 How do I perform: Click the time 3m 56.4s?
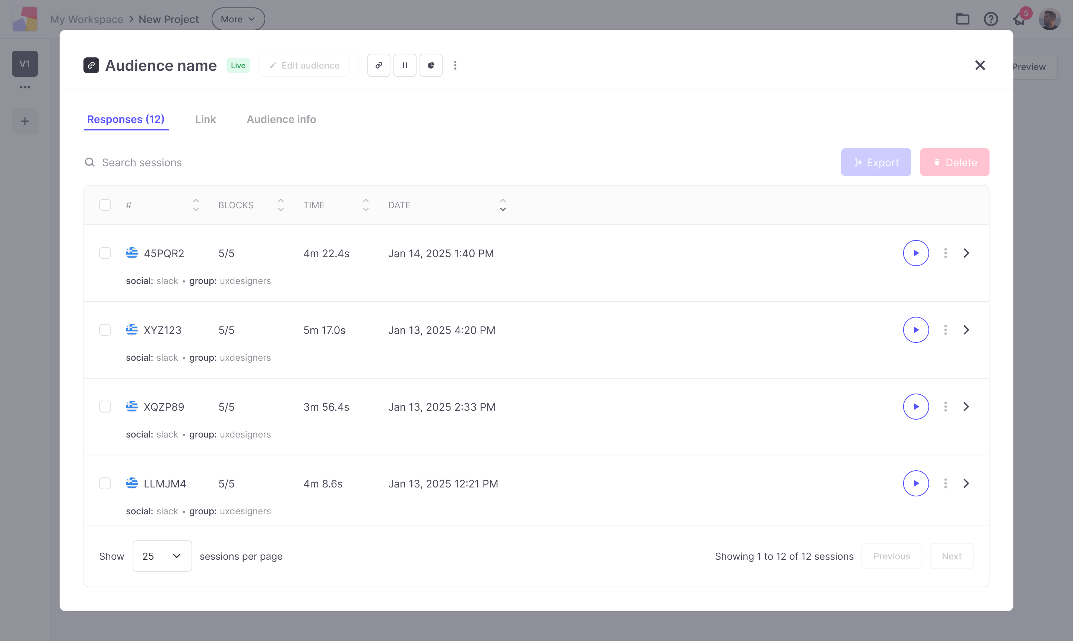pos(326,407)
